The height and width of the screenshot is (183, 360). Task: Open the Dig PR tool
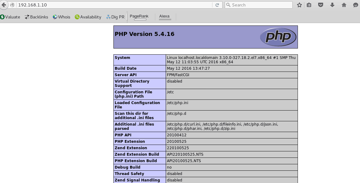click(x=115, y=17)
